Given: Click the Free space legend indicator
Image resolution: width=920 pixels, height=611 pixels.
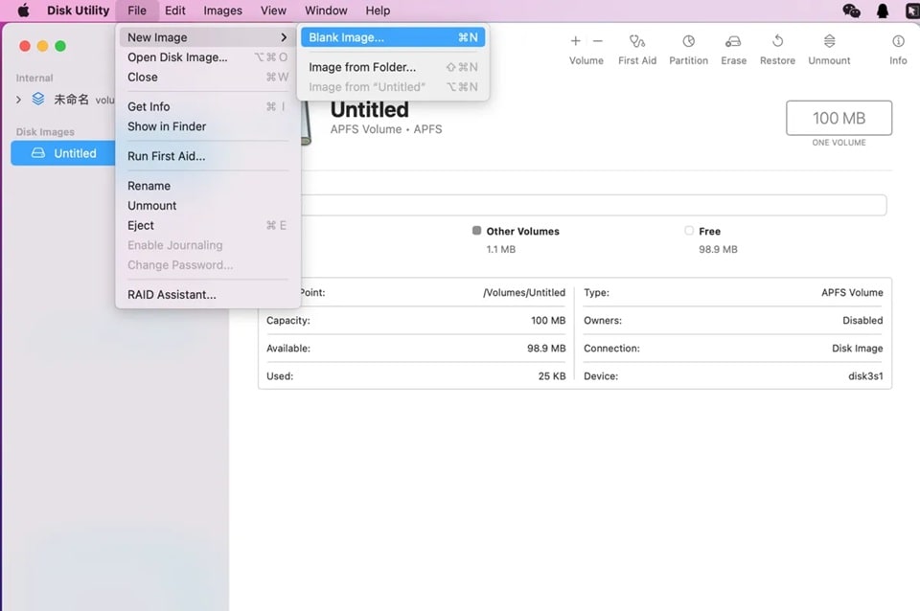Looking at the screenshot, I should (689, 231).
